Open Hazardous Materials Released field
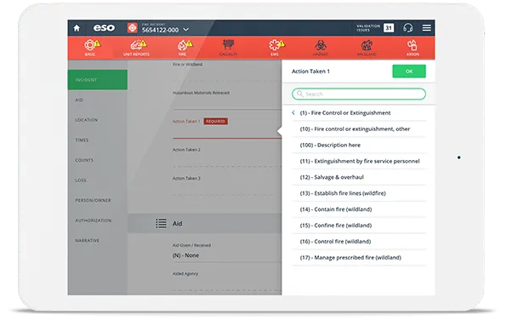512x320 pixels. click(x=227, y=100)
